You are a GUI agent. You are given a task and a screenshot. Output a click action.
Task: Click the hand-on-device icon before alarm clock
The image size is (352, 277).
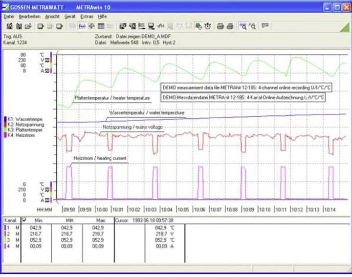click(x=198, y=26)
